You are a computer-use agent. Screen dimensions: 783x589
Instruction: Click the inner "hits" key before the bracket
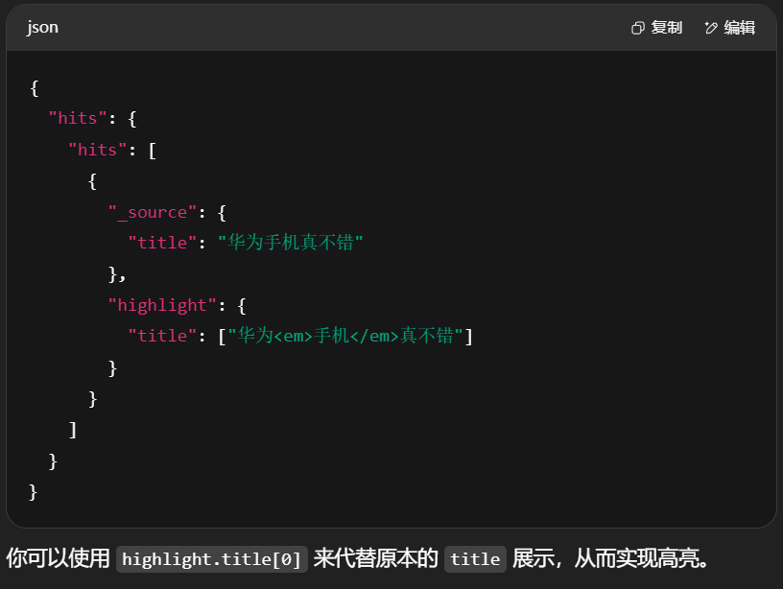[x=97, y=150]
